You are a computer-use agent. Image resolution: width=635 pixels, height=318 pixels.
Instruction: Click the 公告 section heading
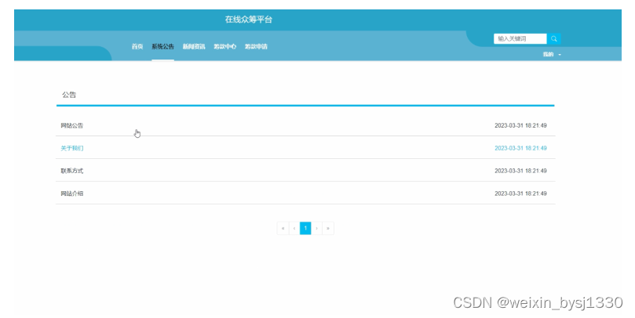click(x=69, y=95)
